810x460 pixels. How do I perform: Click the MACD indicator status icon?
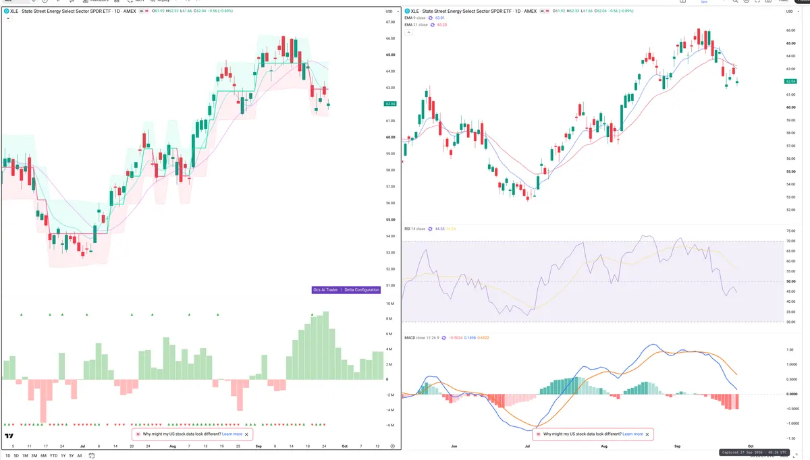(x=443, y=337)
